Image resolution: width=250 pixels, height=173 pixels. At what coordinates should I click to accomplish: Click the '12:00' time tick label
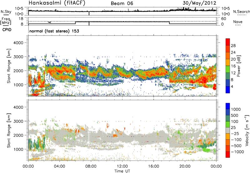[122, 166]
